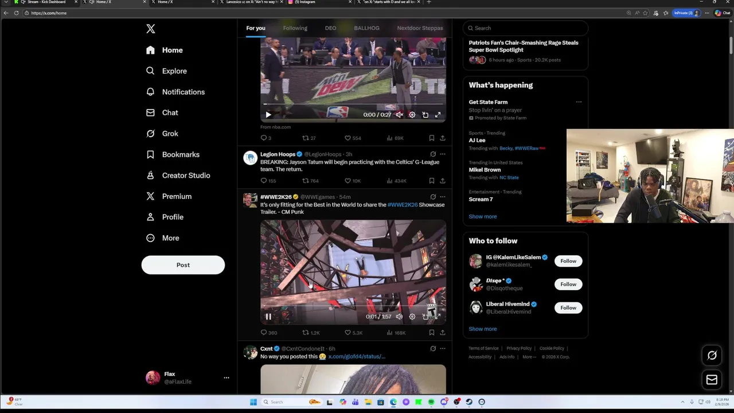Repost the Legion Hoops post
Image resolution: width=734 pixels, height=413 pixels.
tap(310, 181)
